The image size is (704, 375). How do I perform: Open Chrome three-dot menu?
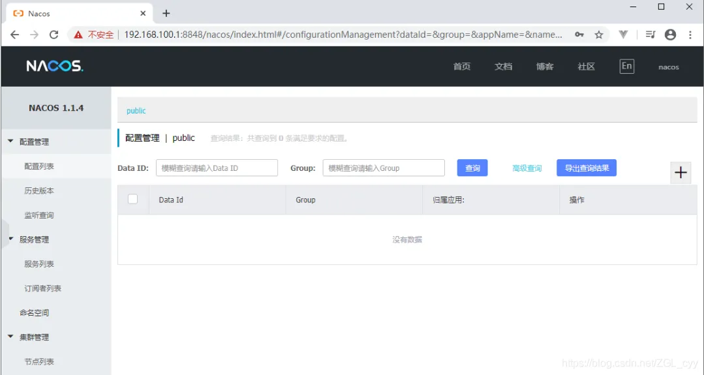[690, 35]
